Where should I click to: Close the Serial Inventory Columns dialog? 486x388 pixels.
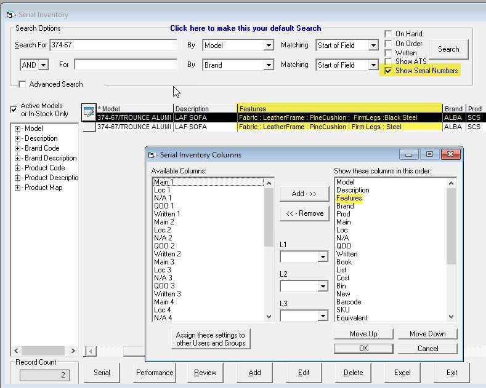[x=451, y=154]
